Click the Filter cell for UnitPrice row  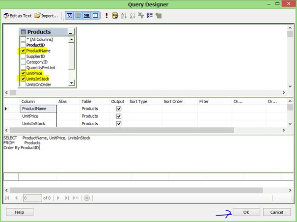215,116
